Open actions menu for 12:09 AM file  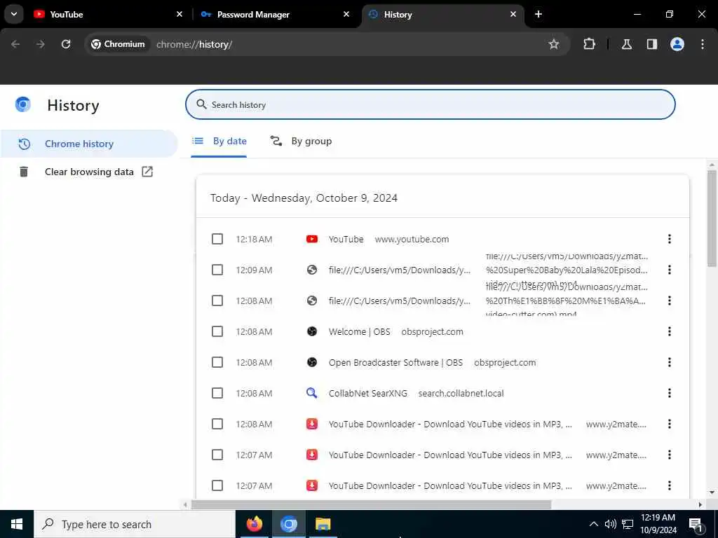[670, 270]
